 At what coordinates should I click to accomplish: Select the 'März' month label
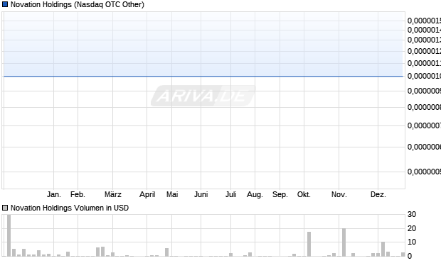tap(113, 194)
